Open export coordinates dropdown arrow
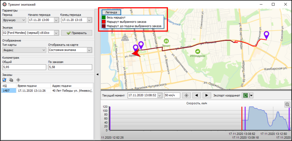The height and width of the screenshot is (141, 292). point(251,95)
